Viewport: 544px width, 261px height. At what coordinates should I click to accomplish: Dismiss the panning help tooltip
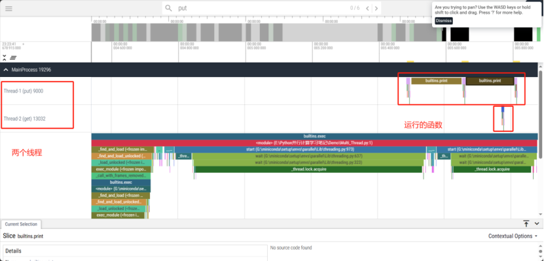tap(443, 20)
